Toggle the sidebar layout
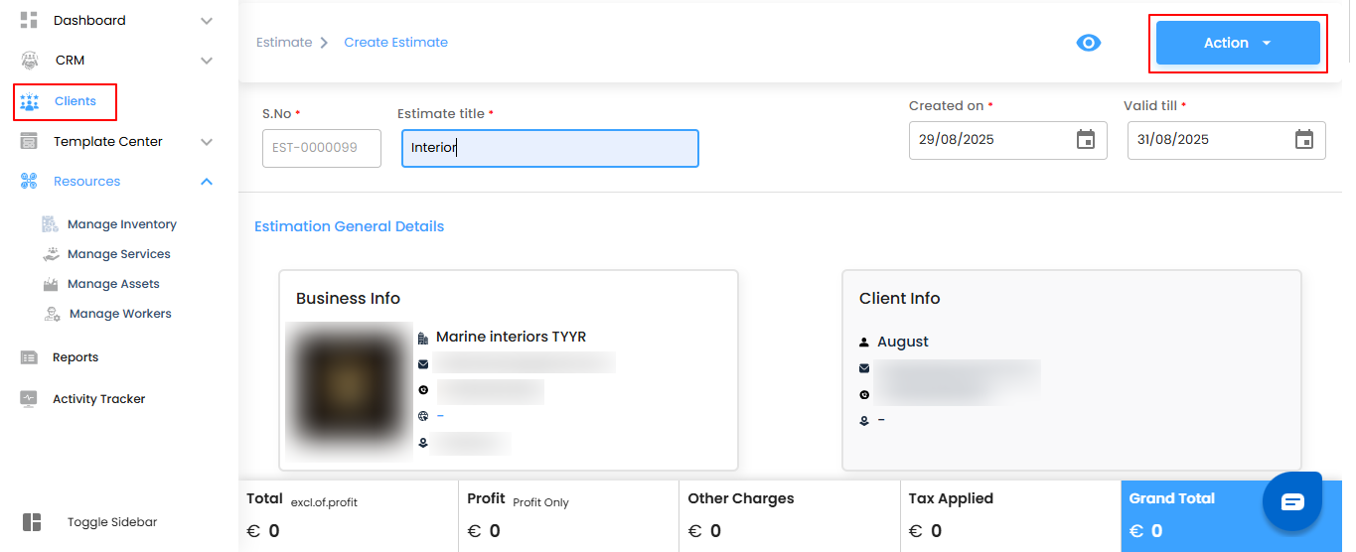1356x552 pixels. (32, 522)
